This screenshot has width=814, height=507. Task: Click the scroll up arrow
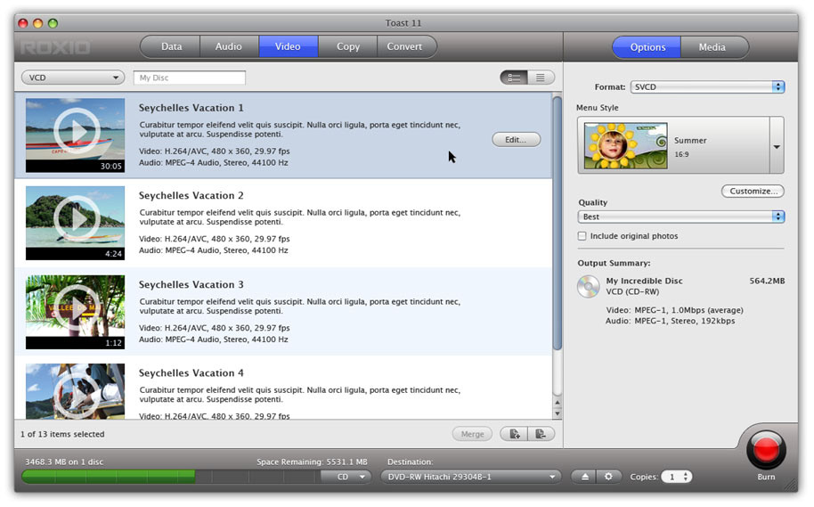click(557, 403)
